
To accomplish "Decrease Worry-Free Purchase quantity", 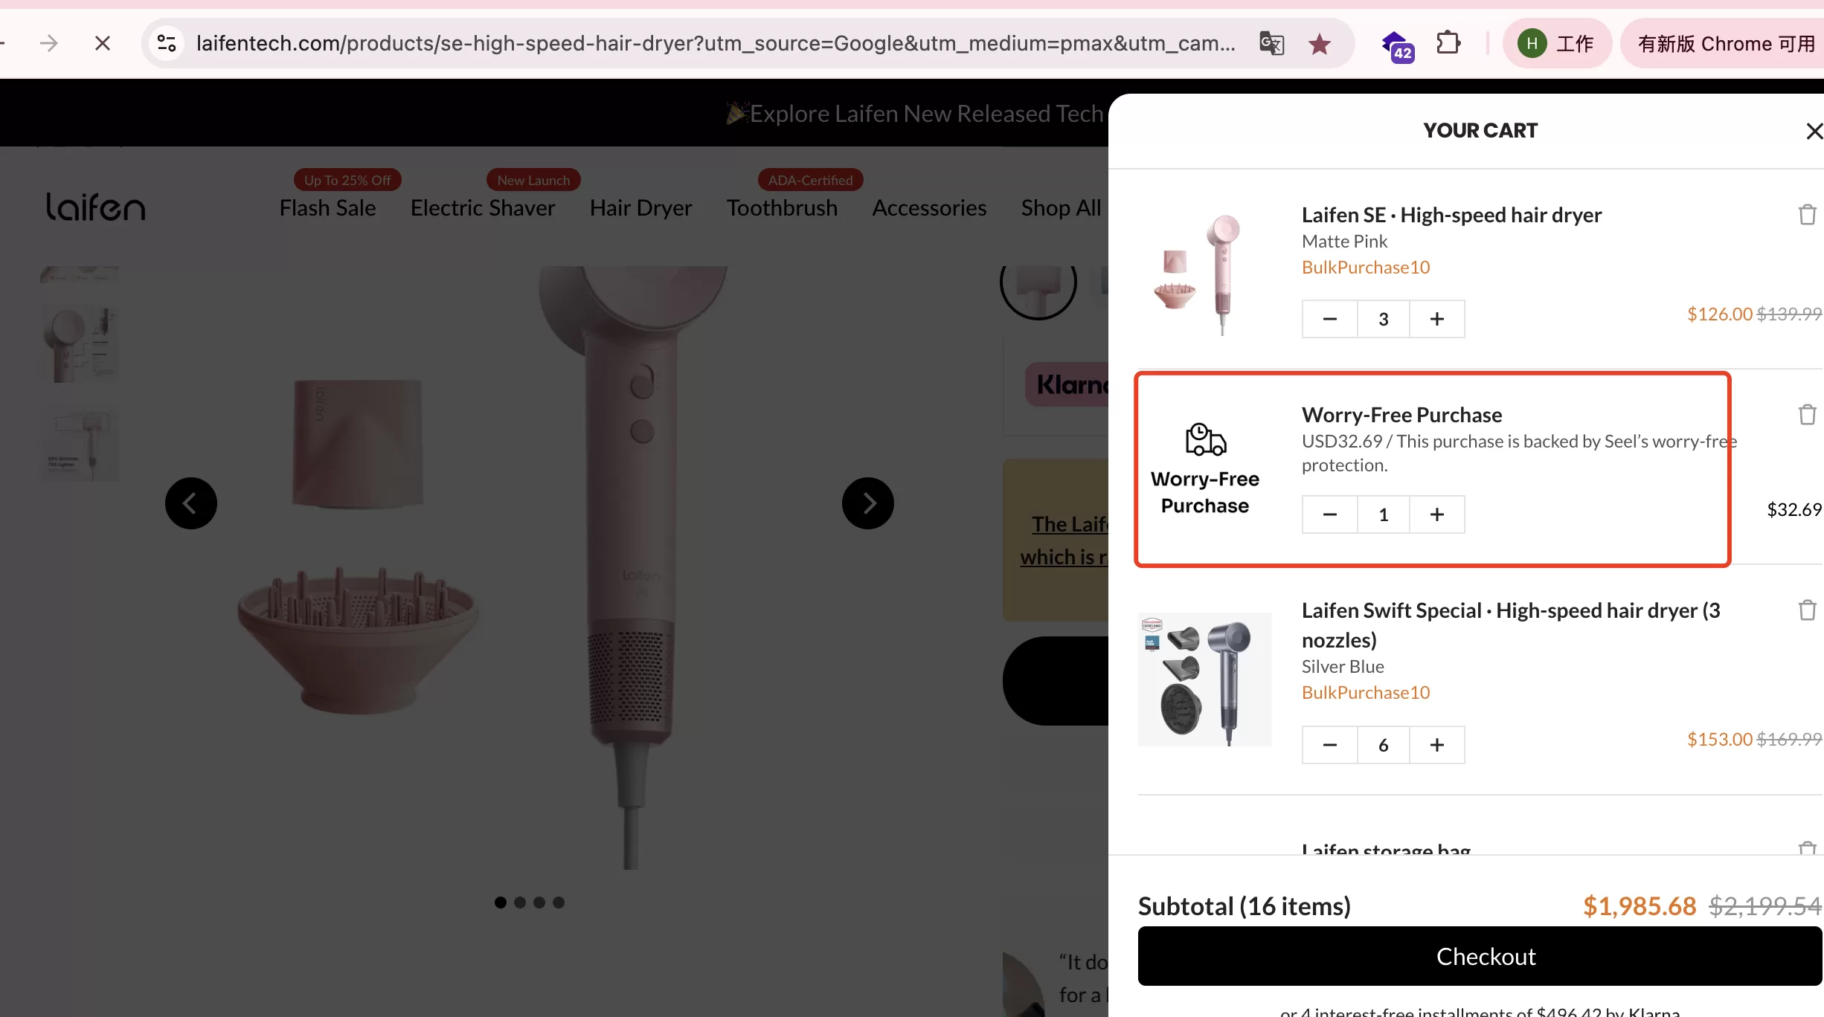I will [1329, 514].
